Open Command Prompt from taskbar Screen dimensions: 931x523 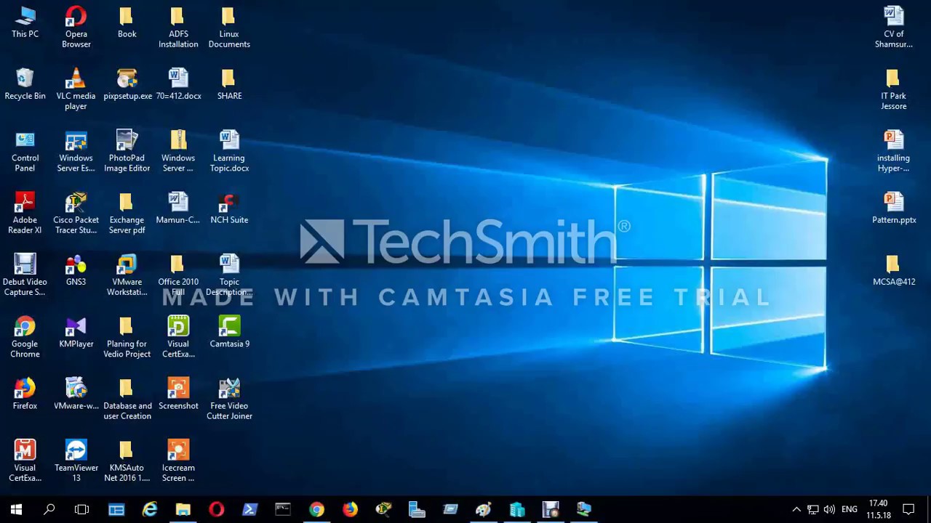283,509
